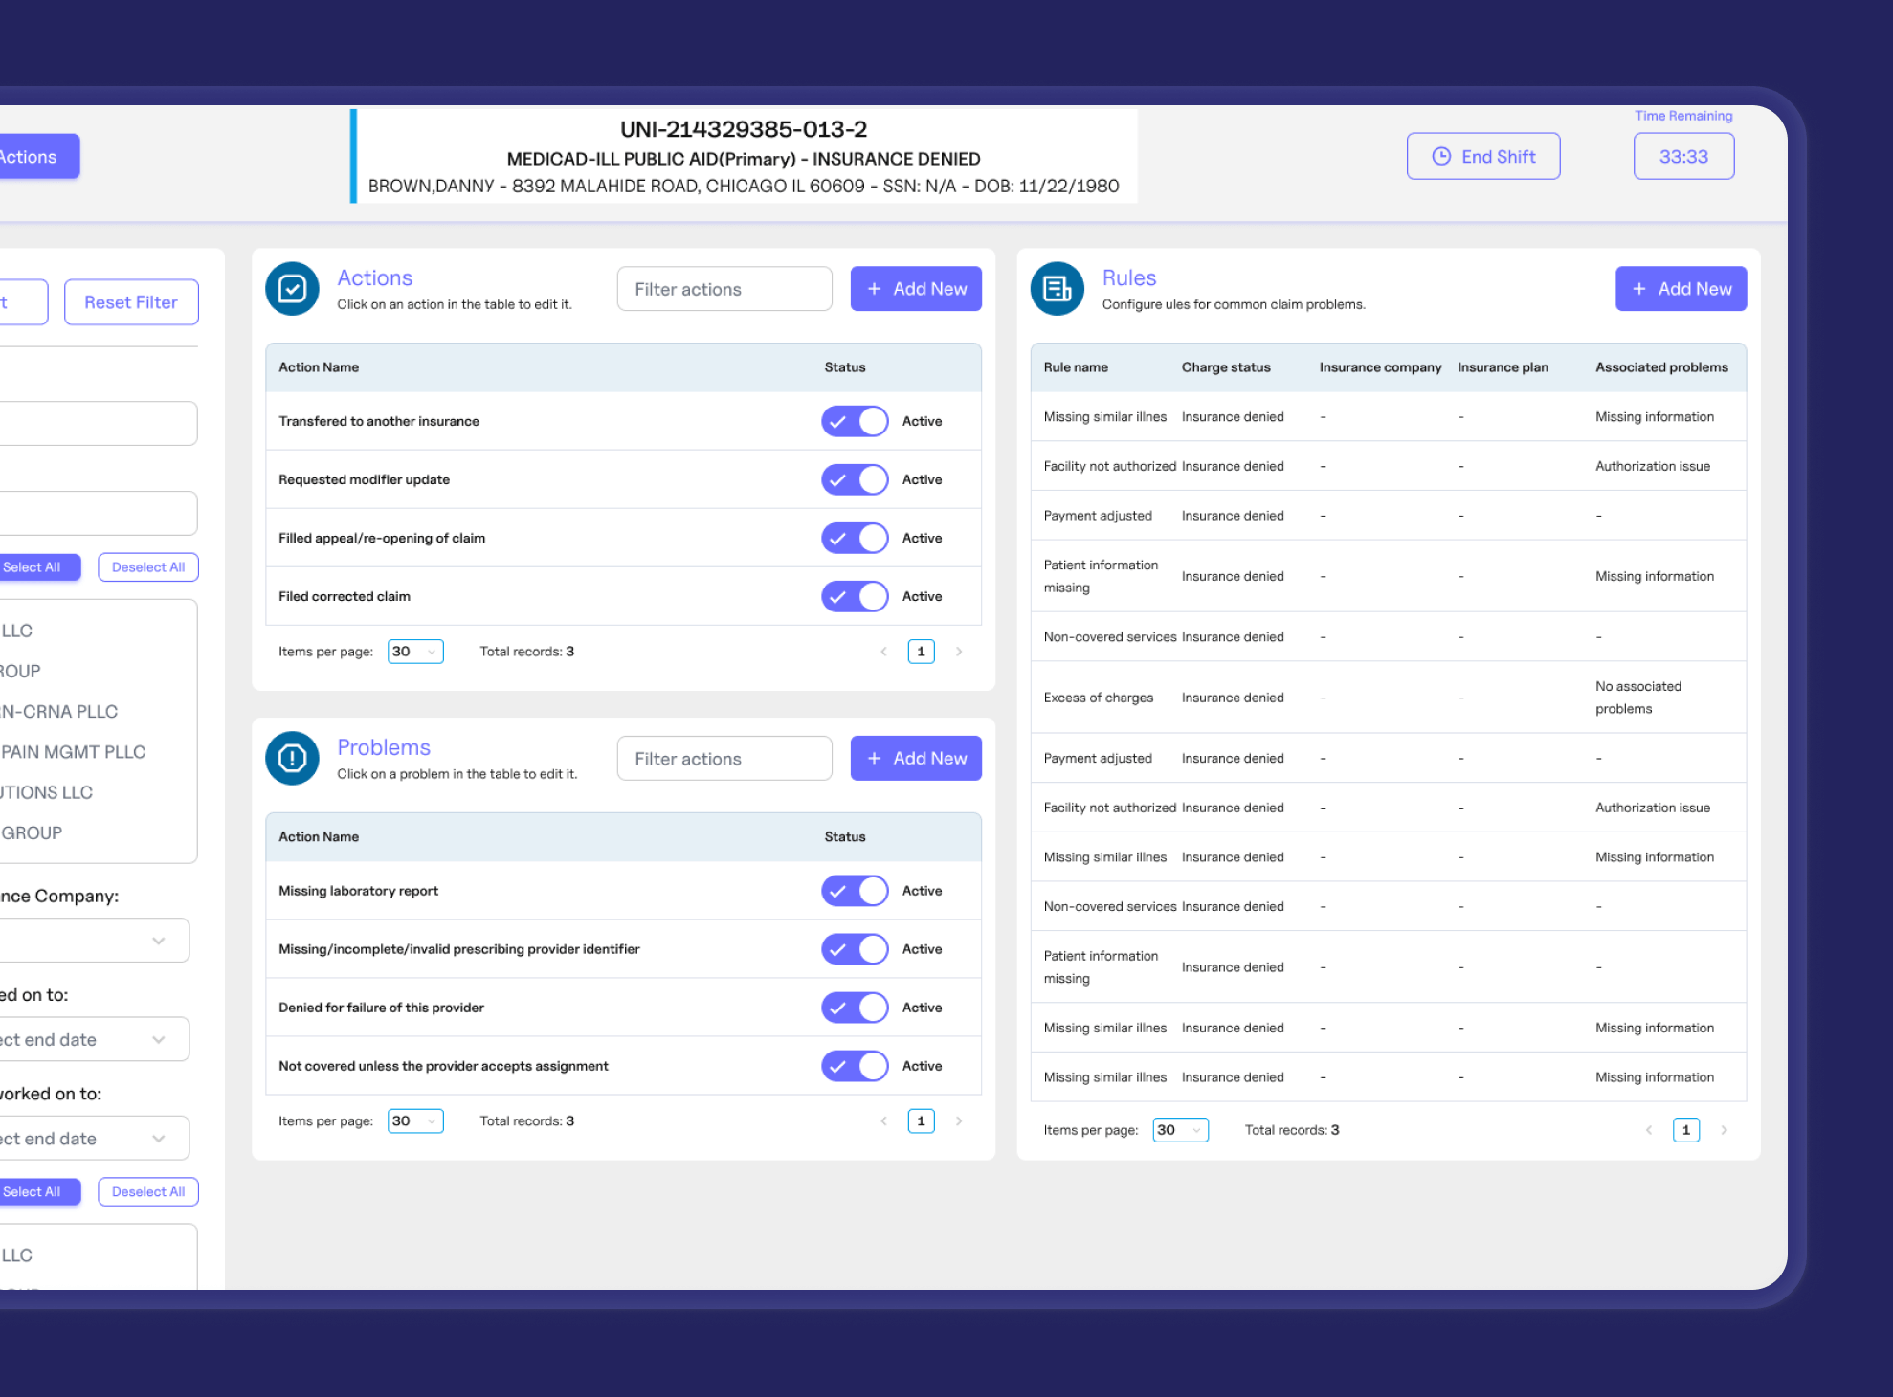Click the clock icon in End Shift
1893x1397 pixels.
pos(1441,157)
